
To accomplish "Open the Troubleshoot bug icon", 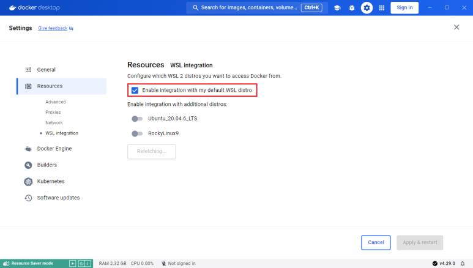I will [x=352, y=8].
